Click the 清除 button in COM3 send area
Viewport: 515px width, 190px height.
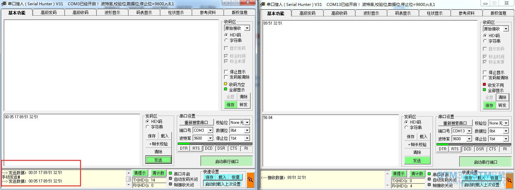[158, 152]
